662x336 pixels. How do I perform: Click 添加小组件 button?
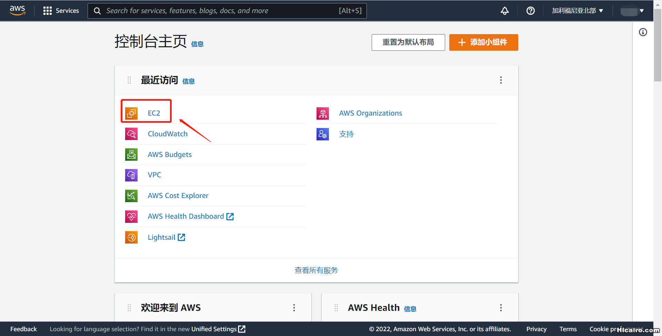click(483, 42)
